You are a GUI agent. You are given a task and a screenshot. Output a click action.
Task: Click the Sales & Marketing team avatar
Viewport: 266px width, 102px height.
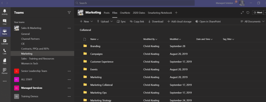[16, 28]
